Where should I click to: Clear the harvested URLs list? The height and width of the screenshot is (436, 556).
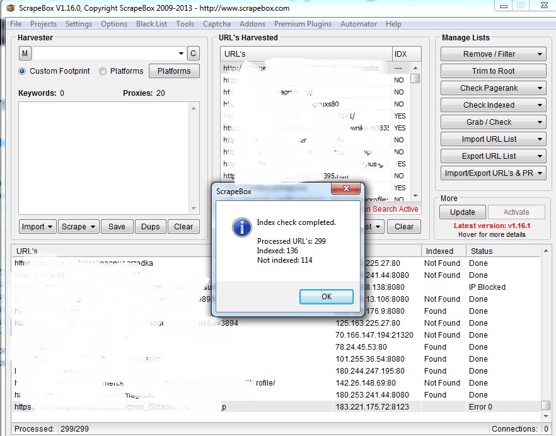404,227
